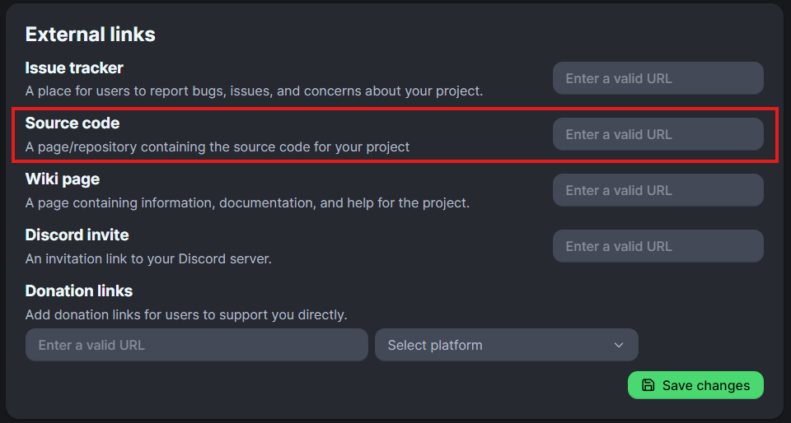Select the Source code label text
Screen dimensions: 791x423
pos(73,123)
